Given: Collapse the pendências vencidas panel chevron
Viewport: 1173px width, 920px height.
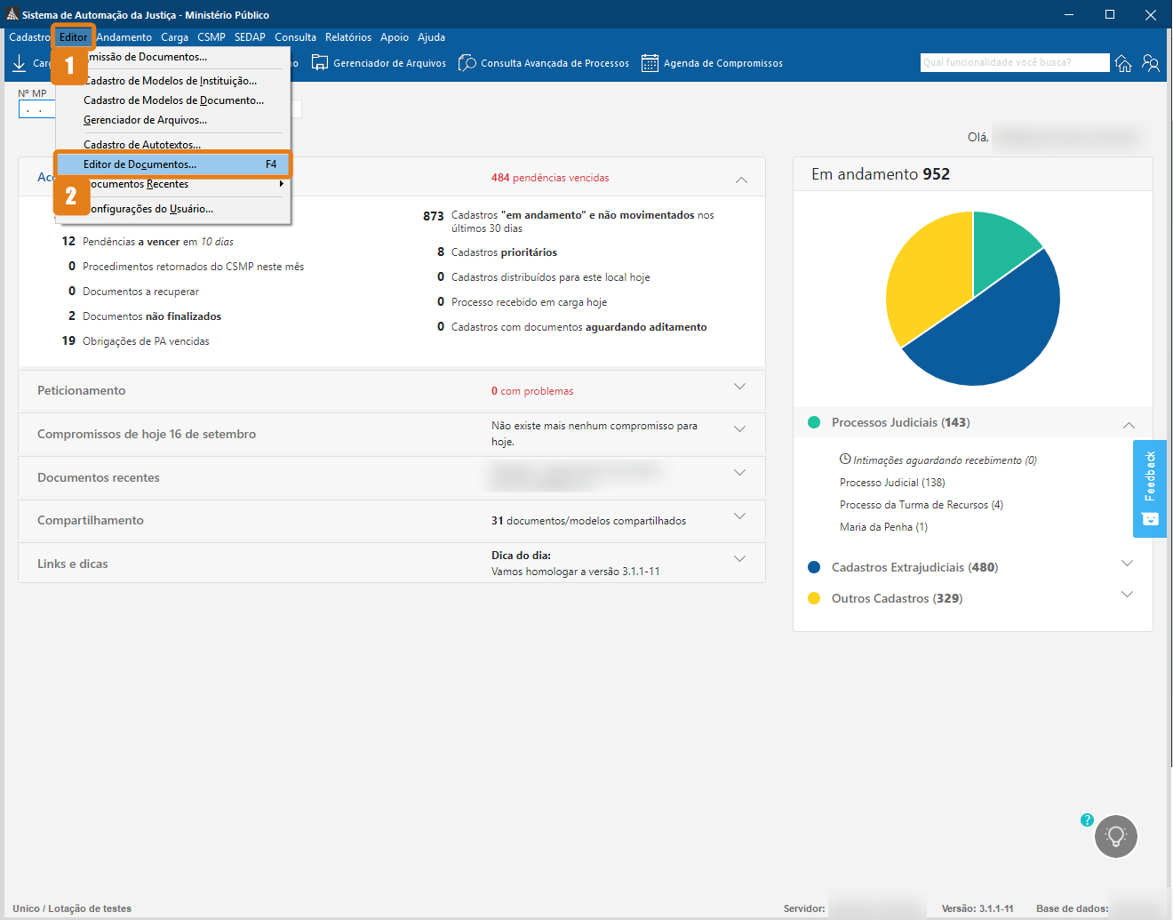Looking at the screenshot, I should click(741, 179).
